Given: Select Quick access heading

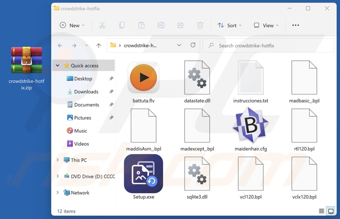Looking at the screenshot, I should pos(84,65).
